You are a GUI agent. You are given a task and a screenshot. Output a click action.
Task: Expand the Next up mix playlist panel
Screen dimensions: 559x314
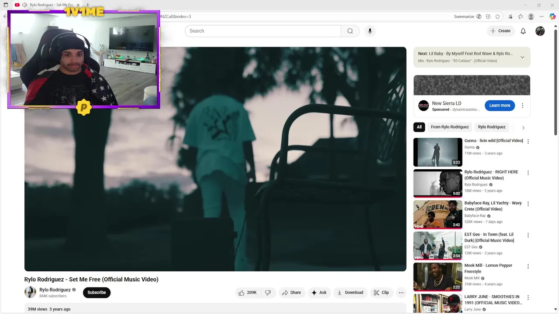tap(522, 57)
